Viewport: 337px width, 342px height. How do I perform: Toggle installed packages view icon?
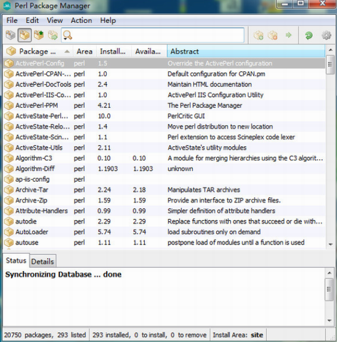point(24,35)
